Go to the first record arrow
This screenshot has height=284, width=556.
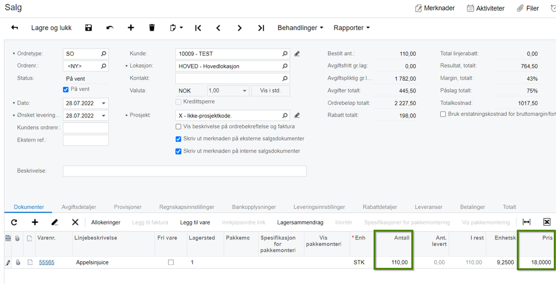198,28
